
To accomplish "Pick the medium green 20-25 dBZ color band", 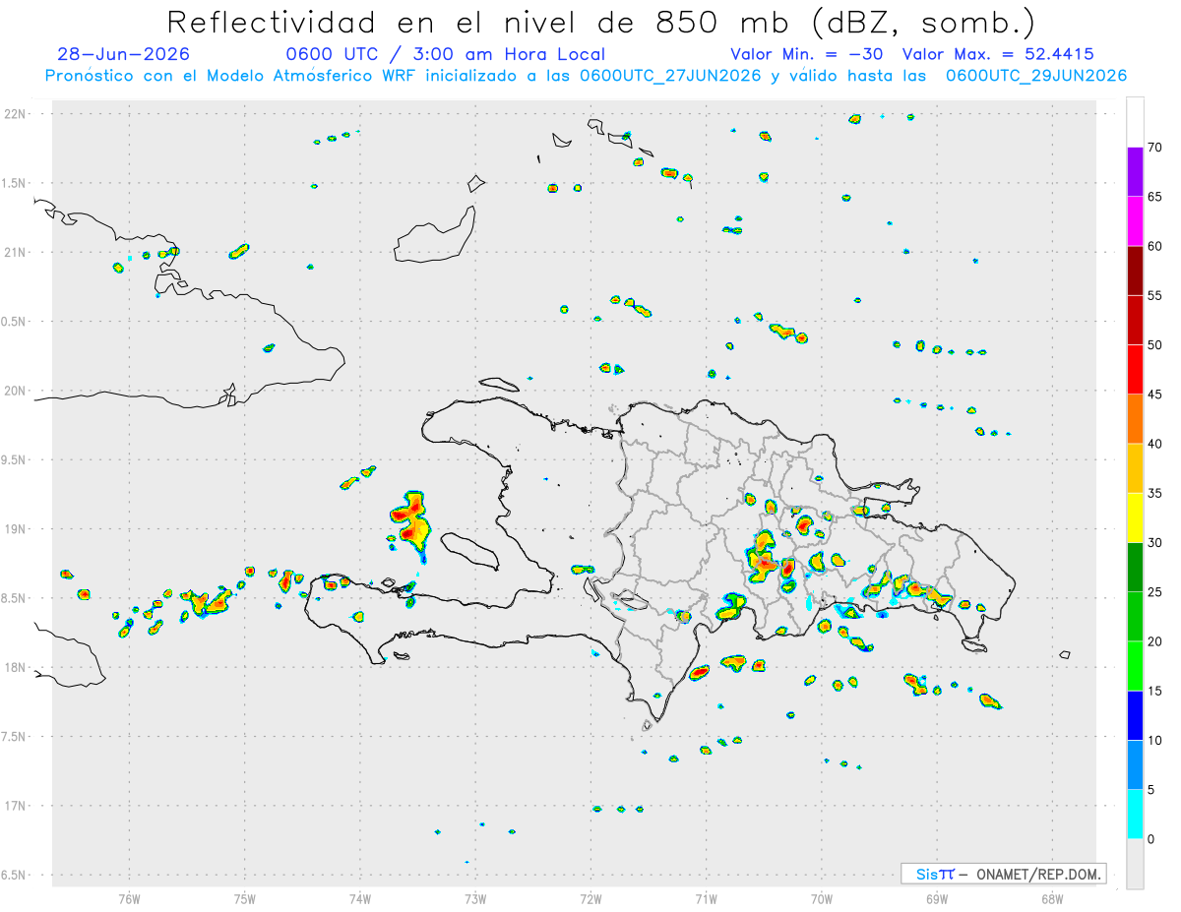I will pyautogui.click(x=1135, y=617).
